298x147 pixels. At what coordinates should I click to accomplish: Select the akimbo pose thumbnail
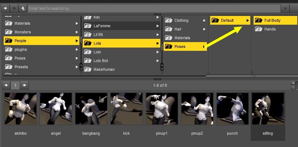20,109
